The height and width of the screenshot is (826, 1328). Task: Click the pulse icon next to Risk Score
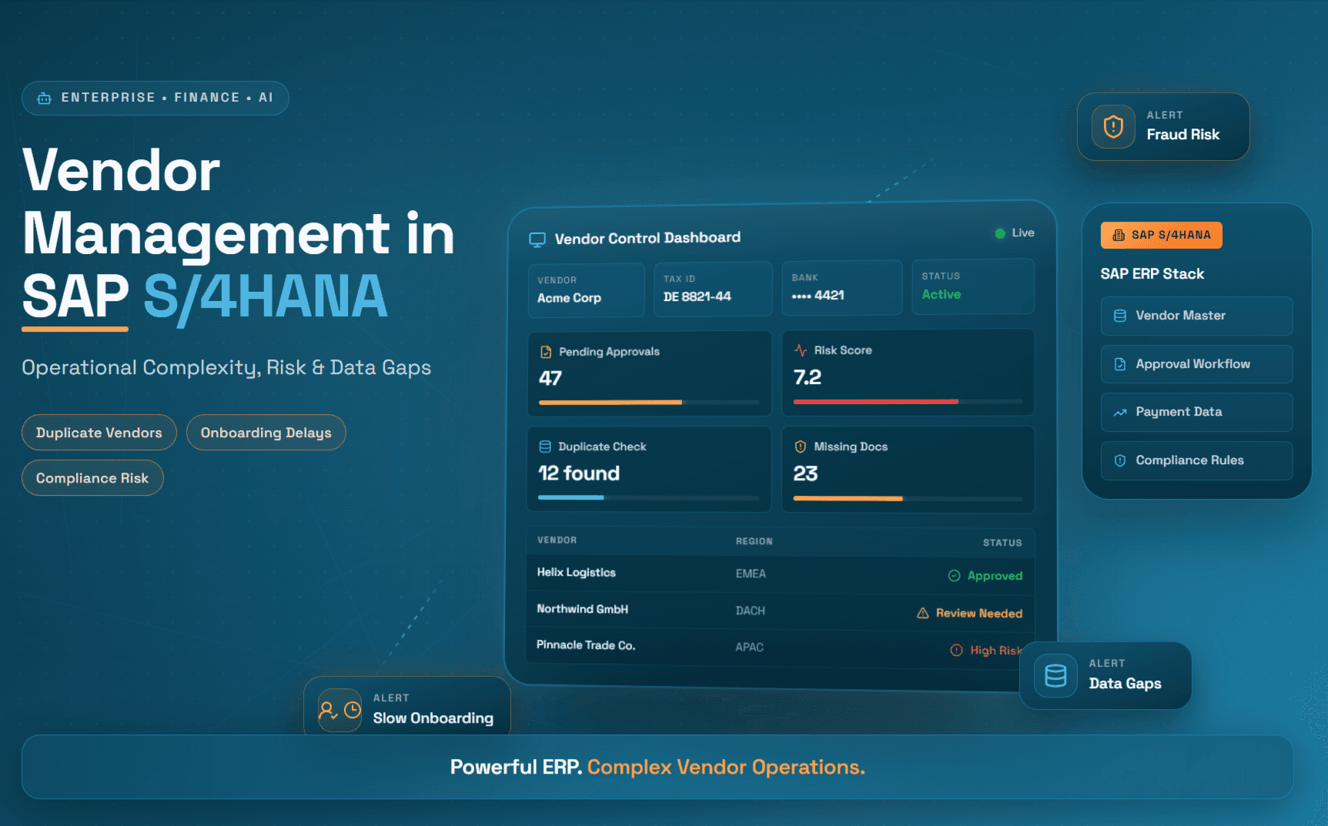801,350
